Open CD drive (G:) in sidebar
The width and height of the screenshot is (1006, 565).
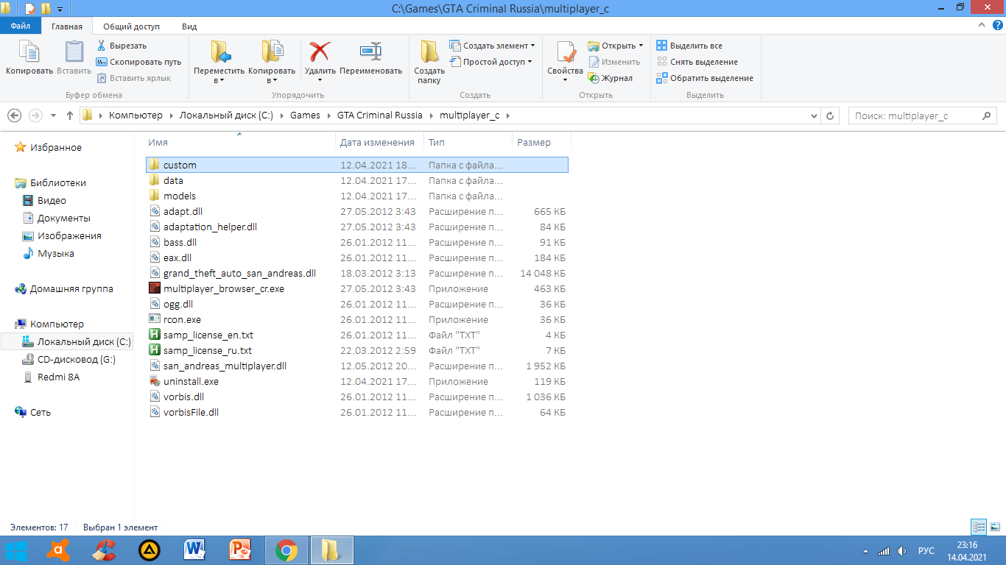[68, 359]
